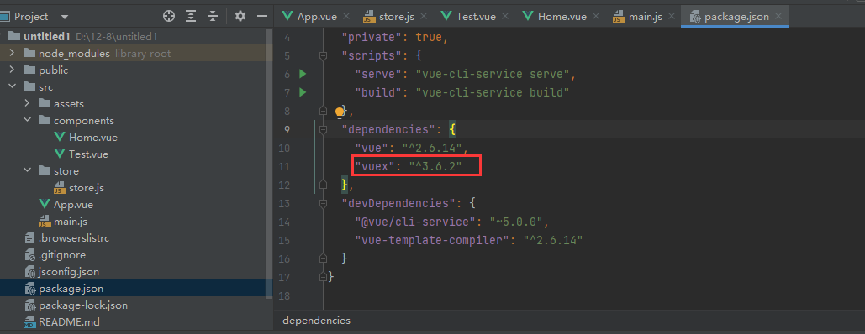865x334 pixels.
Task: Close the Test.vue tab
Action: click(x=506, y=17)
